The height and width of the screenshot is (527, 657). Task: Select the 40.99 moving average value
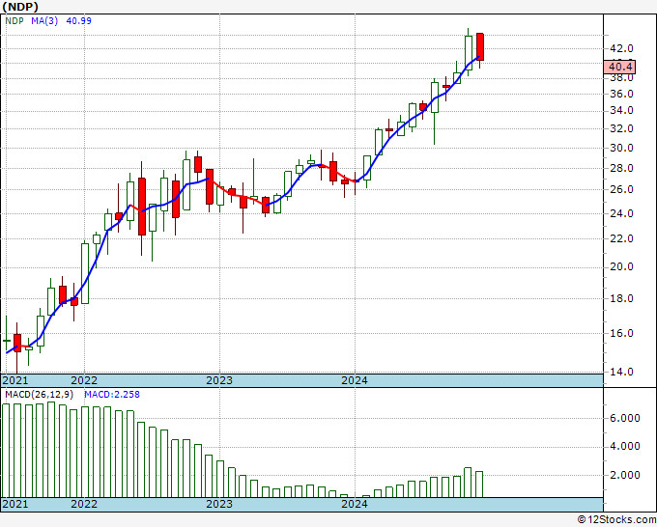pyautogui.click(x=79, y=21)
